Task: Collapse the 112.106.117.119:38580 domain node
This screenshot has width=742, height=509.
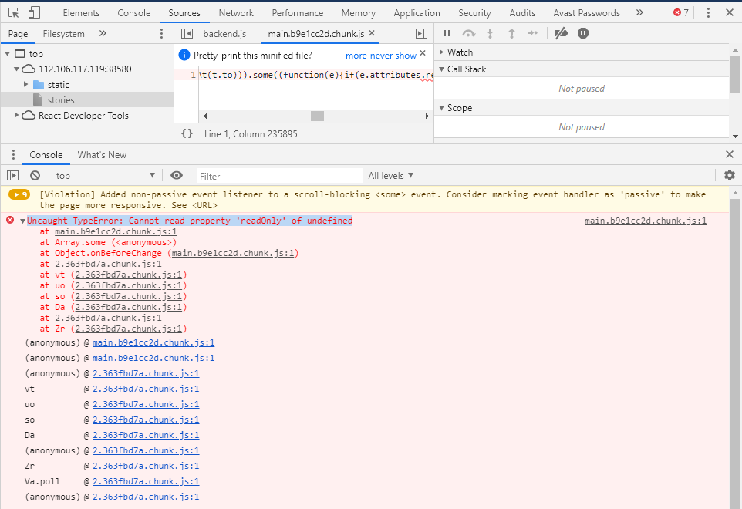Action: [16, 69]
